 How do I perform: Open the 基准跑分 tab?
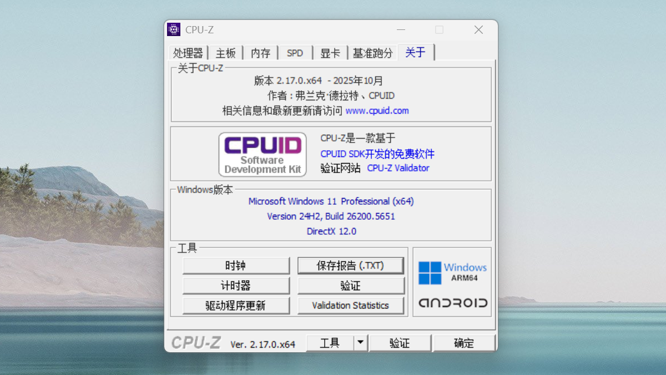[x=372, y=53]
